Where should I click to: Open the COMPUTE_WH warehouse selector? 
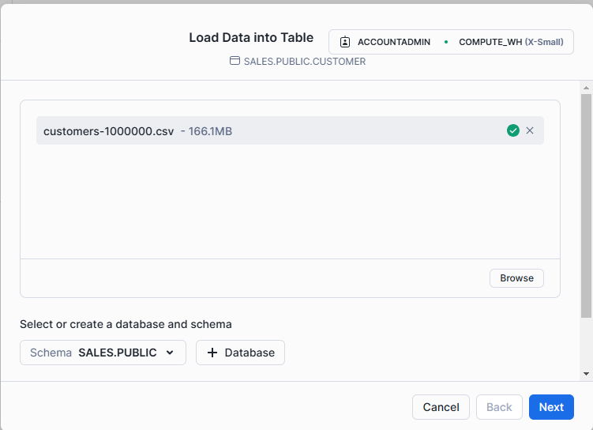click(x=511, y=42)
